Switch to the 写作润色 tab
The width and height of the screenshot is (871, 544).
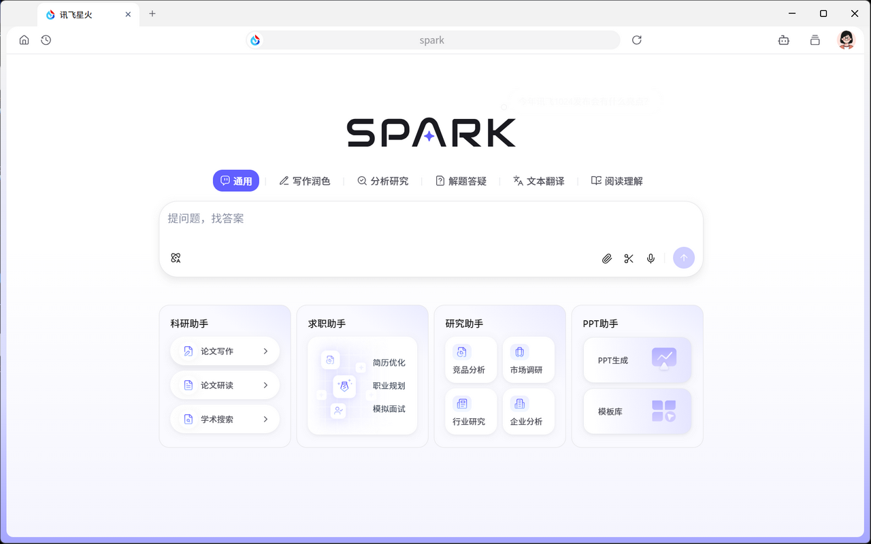coord(305,181)
